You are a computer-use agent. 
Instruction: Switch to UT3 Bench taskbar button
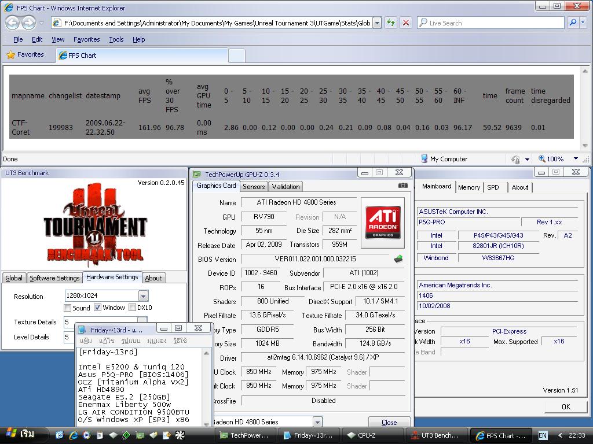[x=435, y=435]
